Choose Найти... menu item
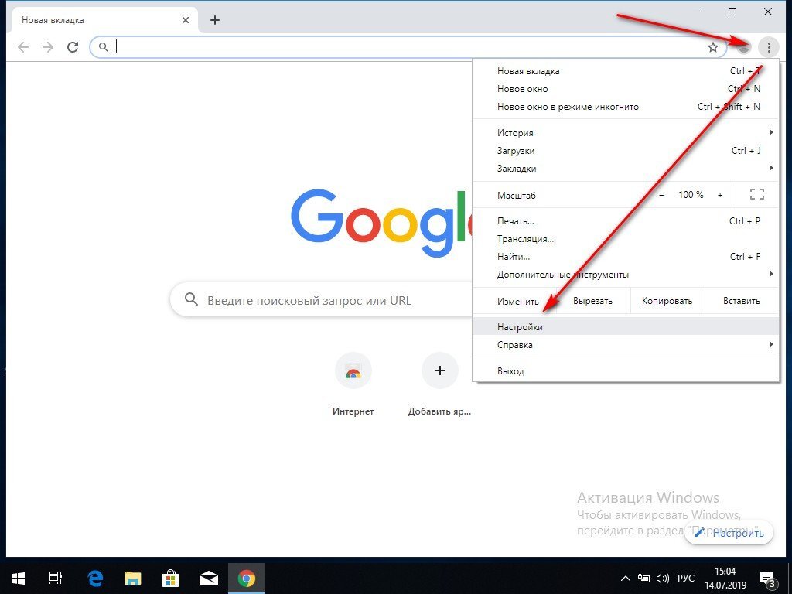792x594 pixels. [626, 257]
